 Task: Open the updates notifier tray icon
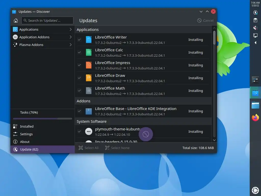coord(255,13)
